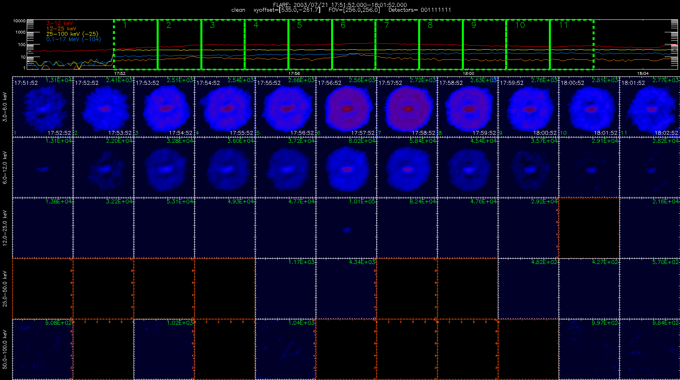This screenshot has width=680, height=380.
Task: Click the FLARE date and time title
Action: 340,5
